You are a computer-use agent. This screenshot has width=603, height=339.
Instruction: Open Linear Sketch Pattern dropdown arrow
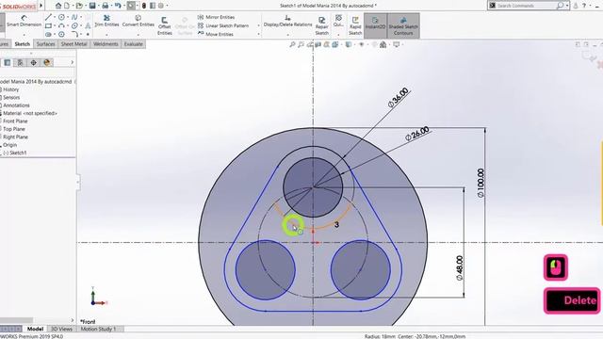click(258, 25)
